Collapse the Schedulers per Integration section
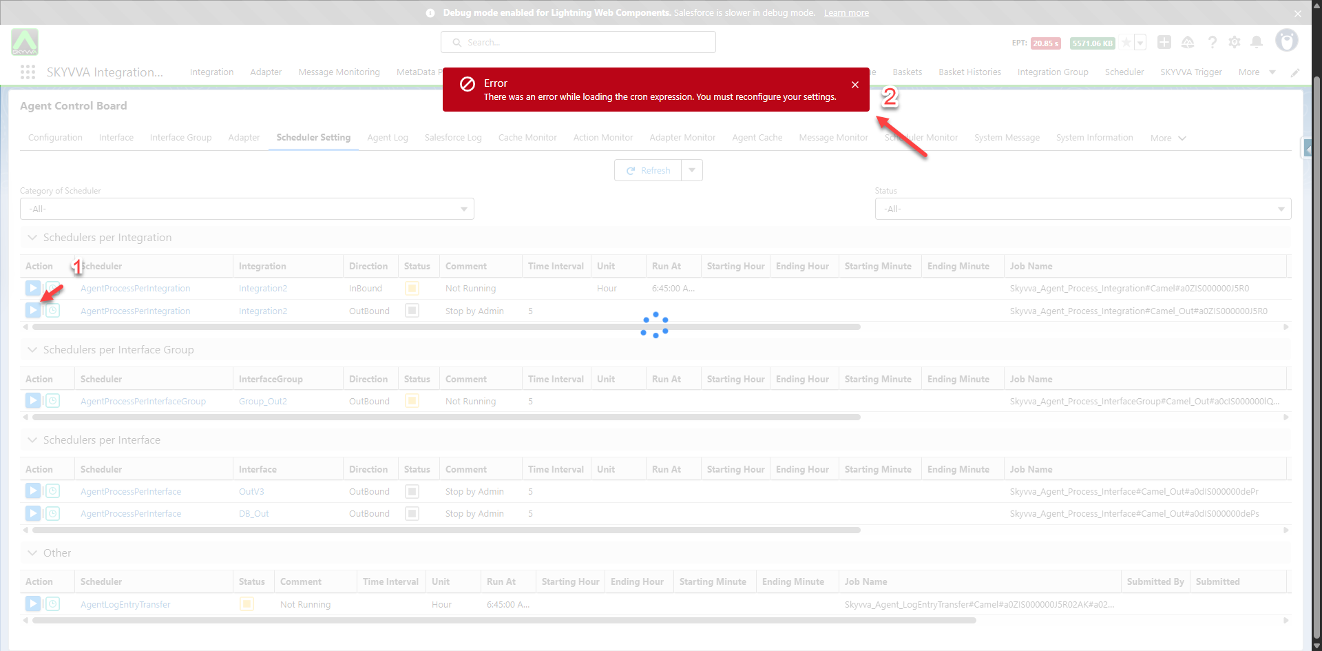 coord(32,238)
